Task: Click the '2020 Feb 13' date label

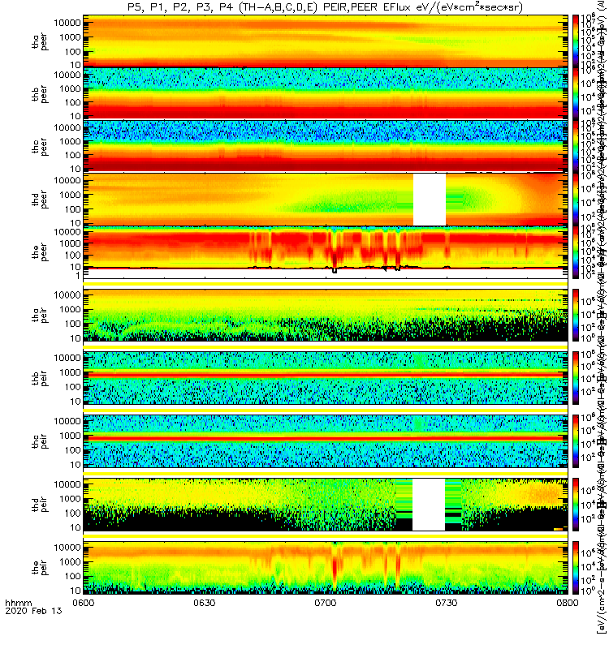Action: pyautogui.click(x=33, y=611)
